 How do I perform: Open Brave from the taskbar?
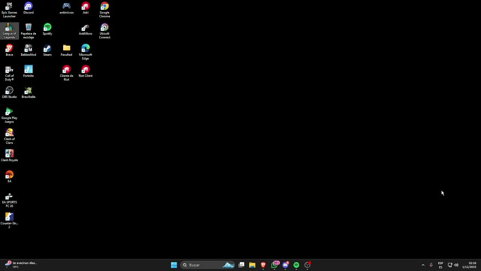[263, 265]
